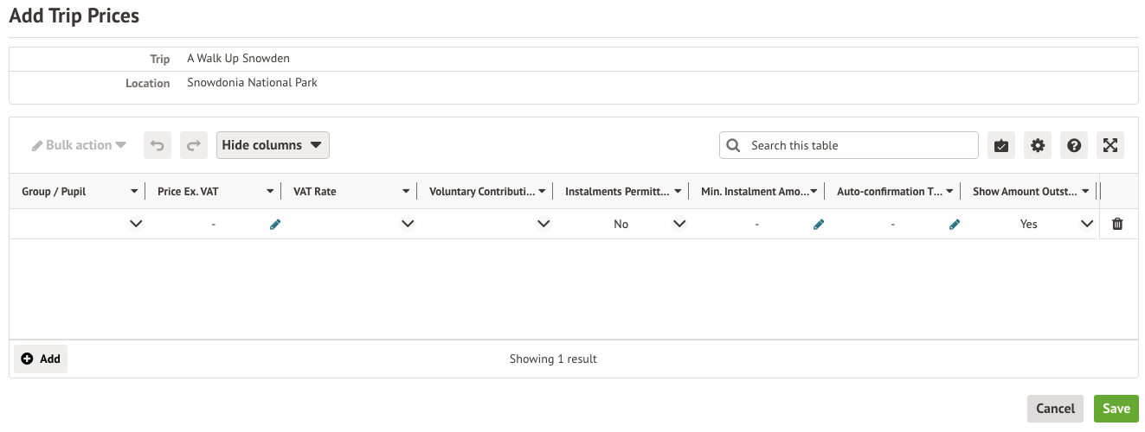This screenshot has height=432, width=1145.
Task: Change Show Amount Outstanding Yes value
Action: pyautogui.click(x=1087, y=224)
